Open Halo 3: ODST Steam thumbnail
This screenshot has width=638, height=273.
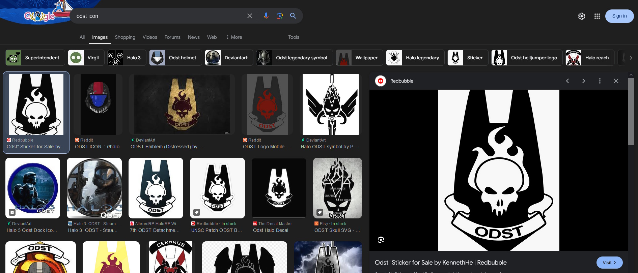click(94, 188)
